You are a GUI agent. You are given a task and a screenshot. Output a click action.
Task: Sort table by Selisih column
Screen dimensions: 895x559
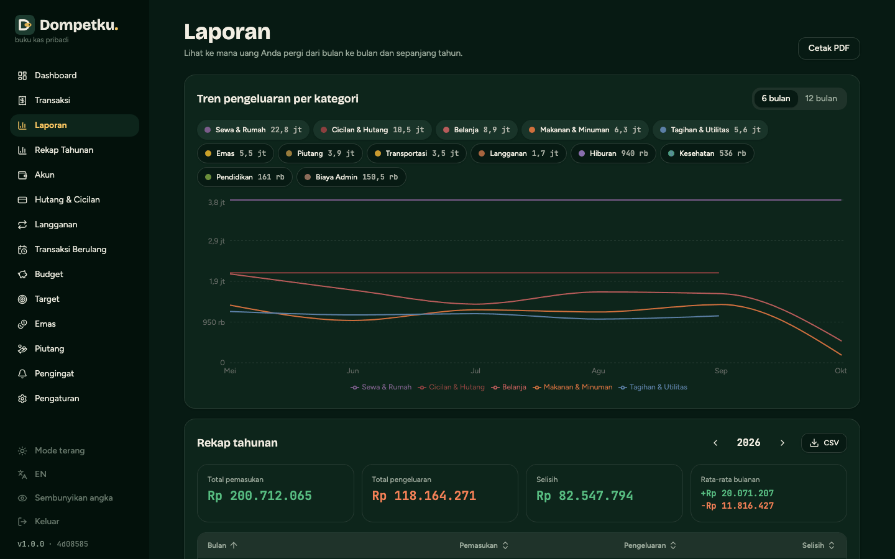pyautogui.click(x=819, y=545)
